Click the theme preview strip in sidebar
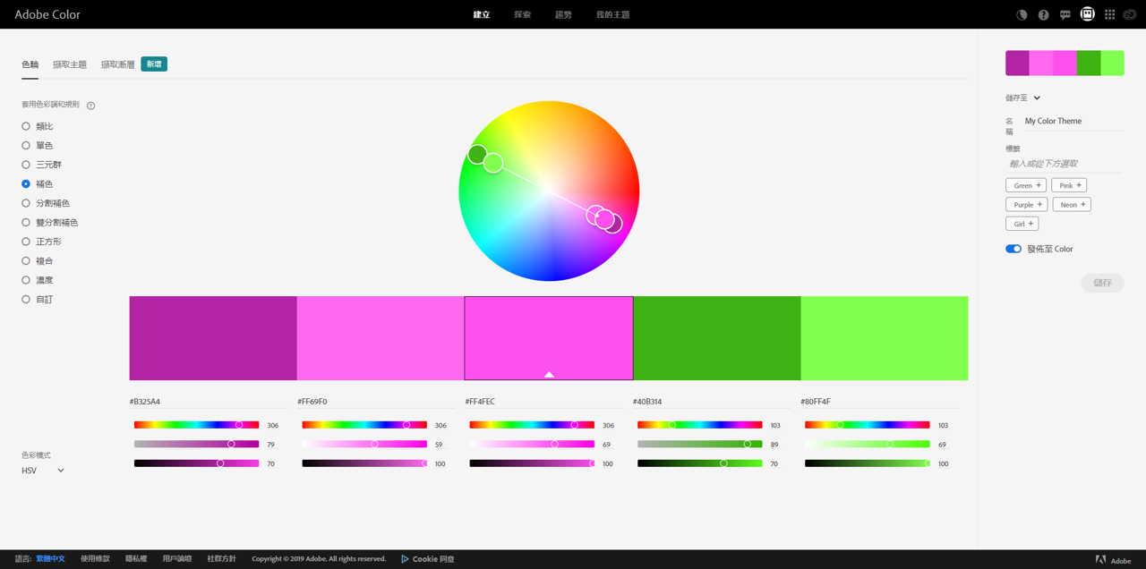This screenshot has width=1146, height=569. (x=1065, y=63)
